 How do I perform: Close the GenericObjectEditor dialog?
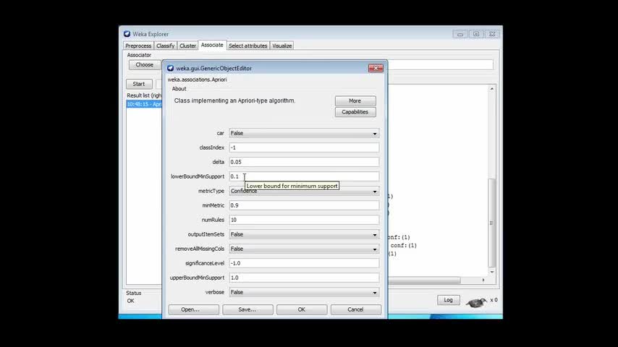pos(376,68)
